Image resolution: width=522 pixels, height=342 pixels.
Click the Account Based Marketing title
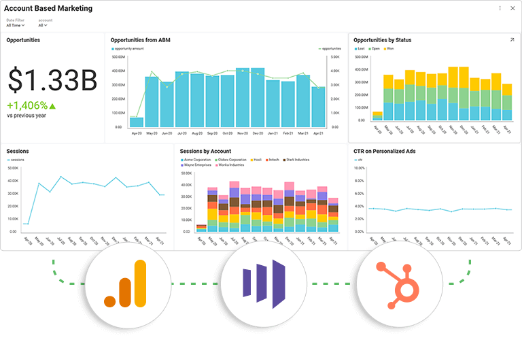click(x=48, y=8)
